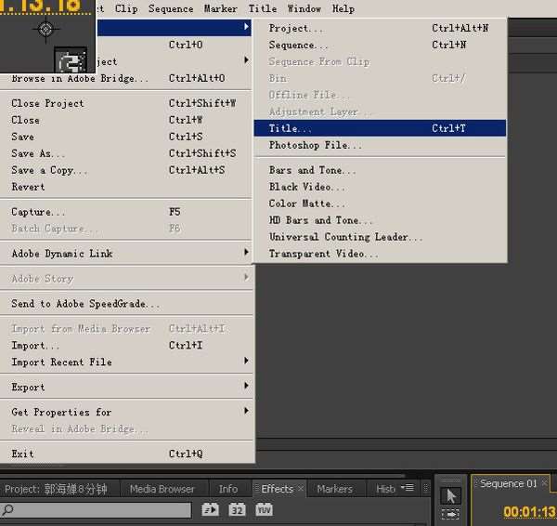Activate the Sequence 01 timeline tab

click(509, 483)
